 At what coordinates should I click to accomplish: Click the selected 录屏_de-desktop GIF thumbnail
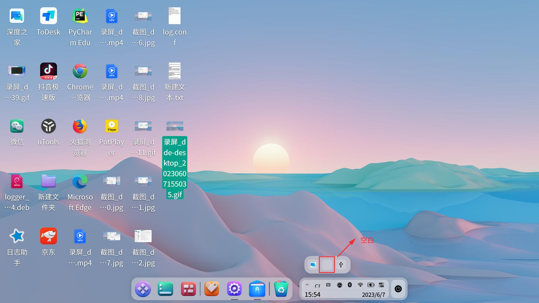pyautogui.click(x=175, y=126)
